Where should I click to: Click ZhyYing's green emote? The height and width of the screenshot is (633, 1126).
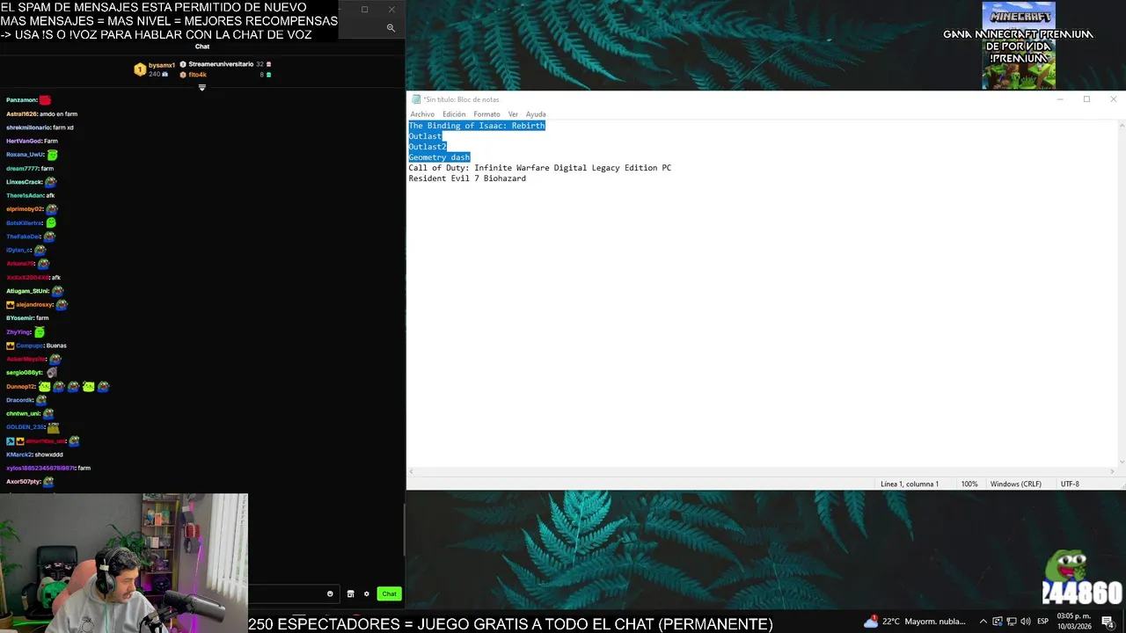40,332
